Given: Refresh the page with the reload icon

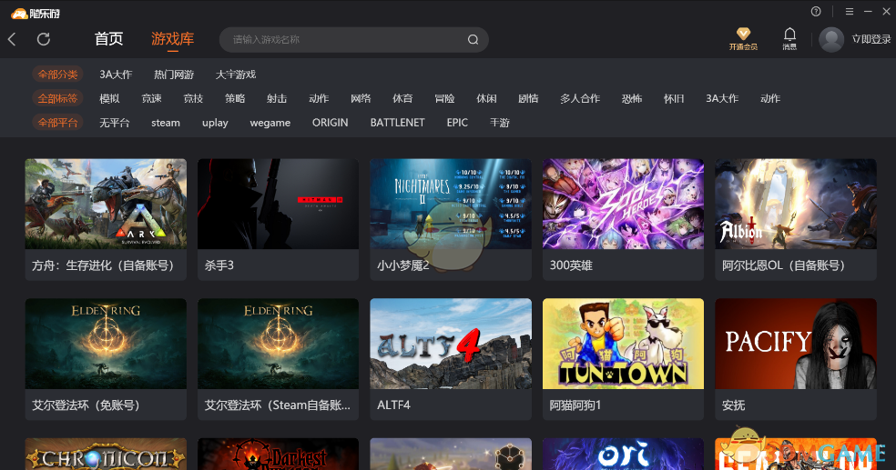Looking at the screenshot, I should point(44,39).
